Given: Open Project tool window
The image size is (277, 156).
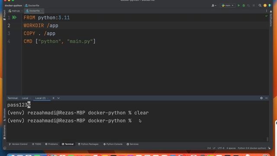Looking at the screenshot, I should (4, 15).
